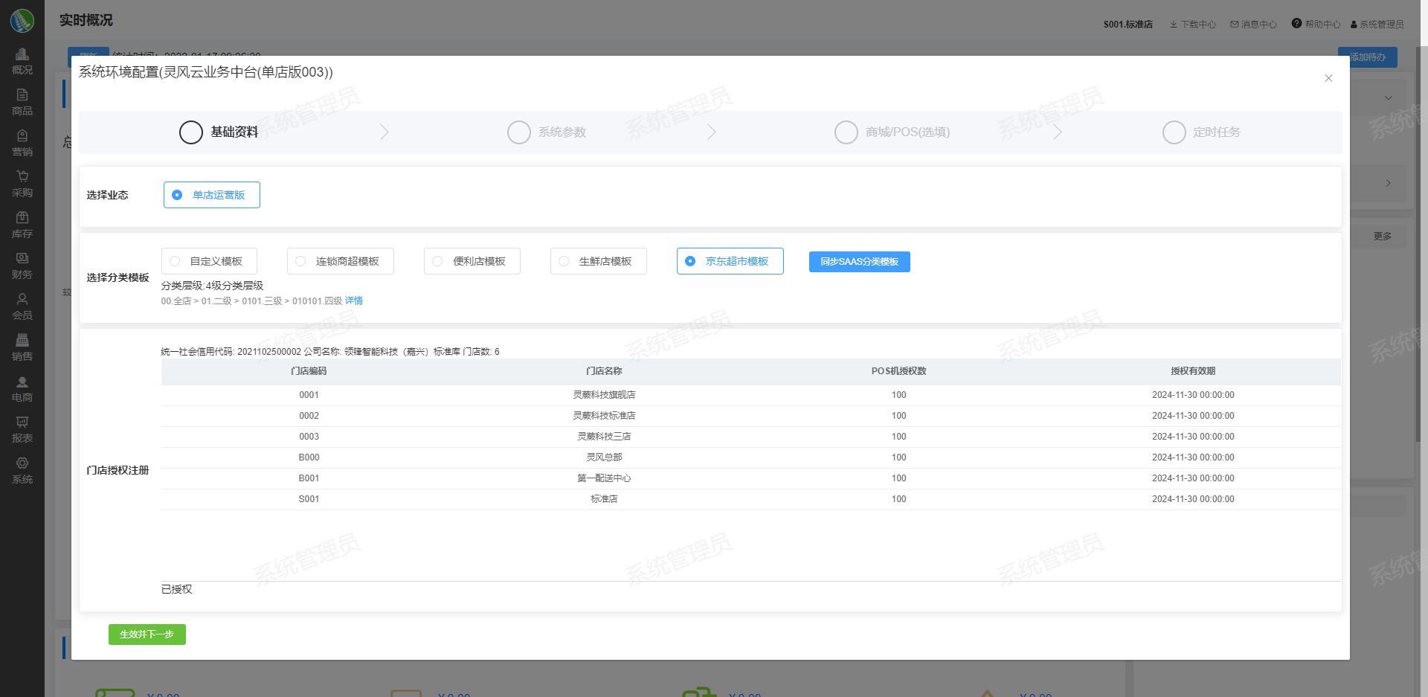Open 下载中心 download center in header

[1193, 25]
